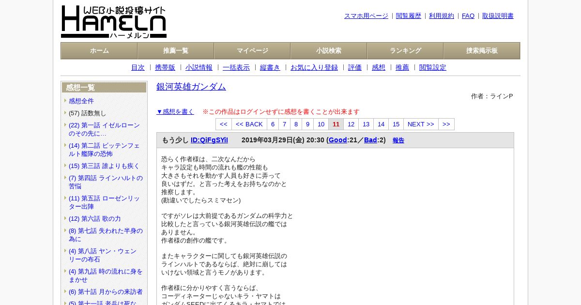Go to the ホーム tab
The width and height of the screenshot is (581, 305).
pyautogui.click(x=99, y=51)
